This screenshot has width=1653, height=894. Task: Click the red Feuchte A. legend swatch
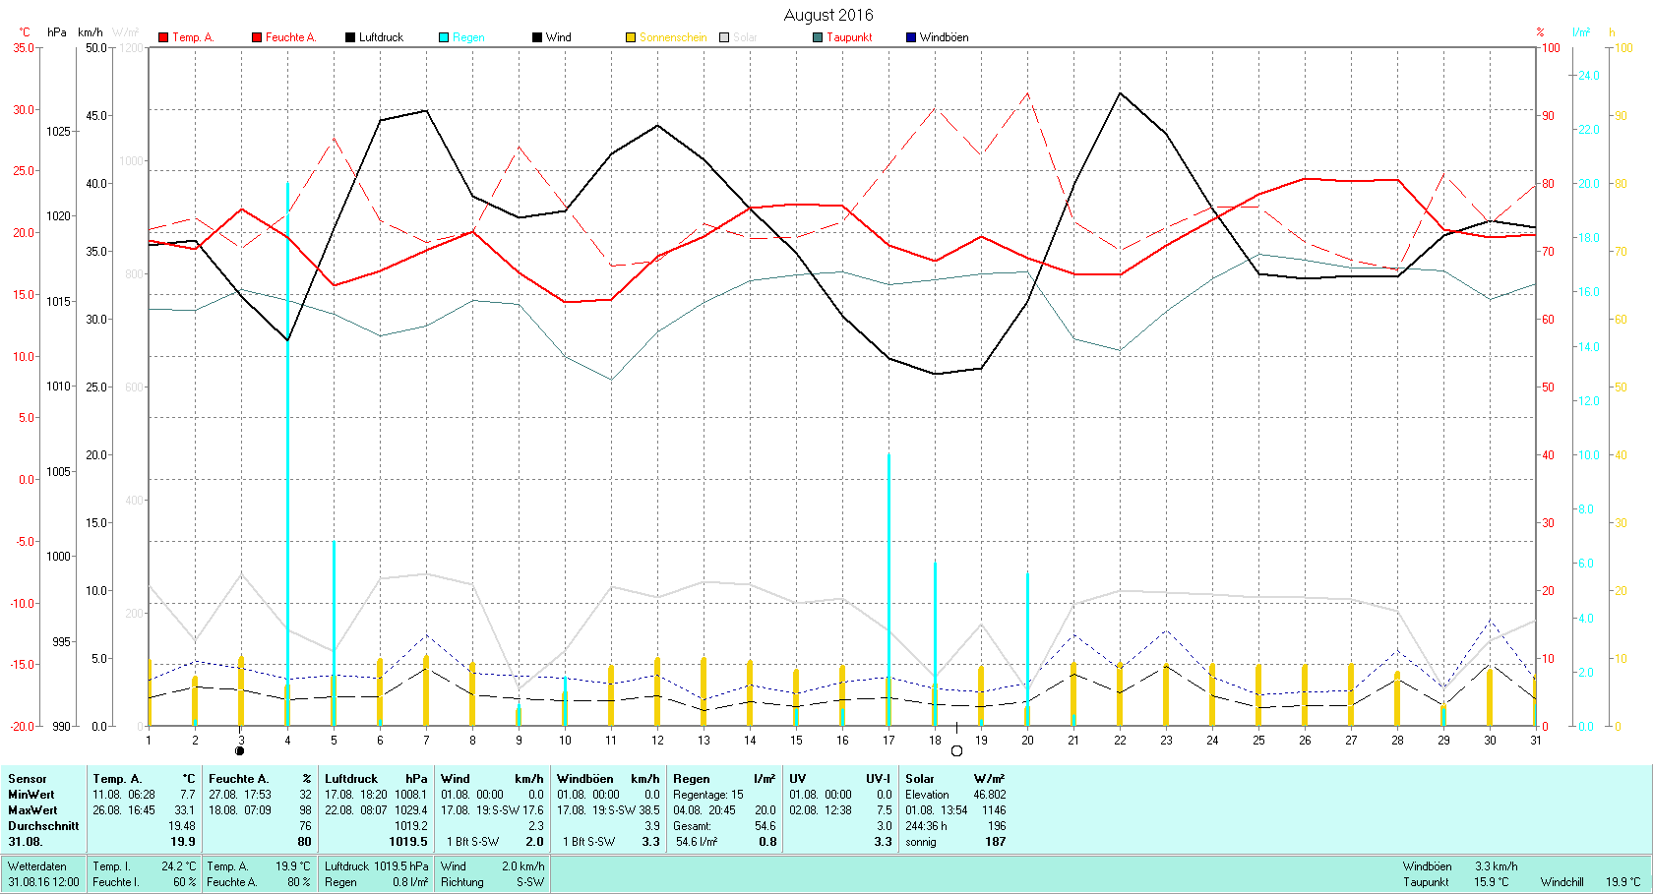click(x=257, y=37)
